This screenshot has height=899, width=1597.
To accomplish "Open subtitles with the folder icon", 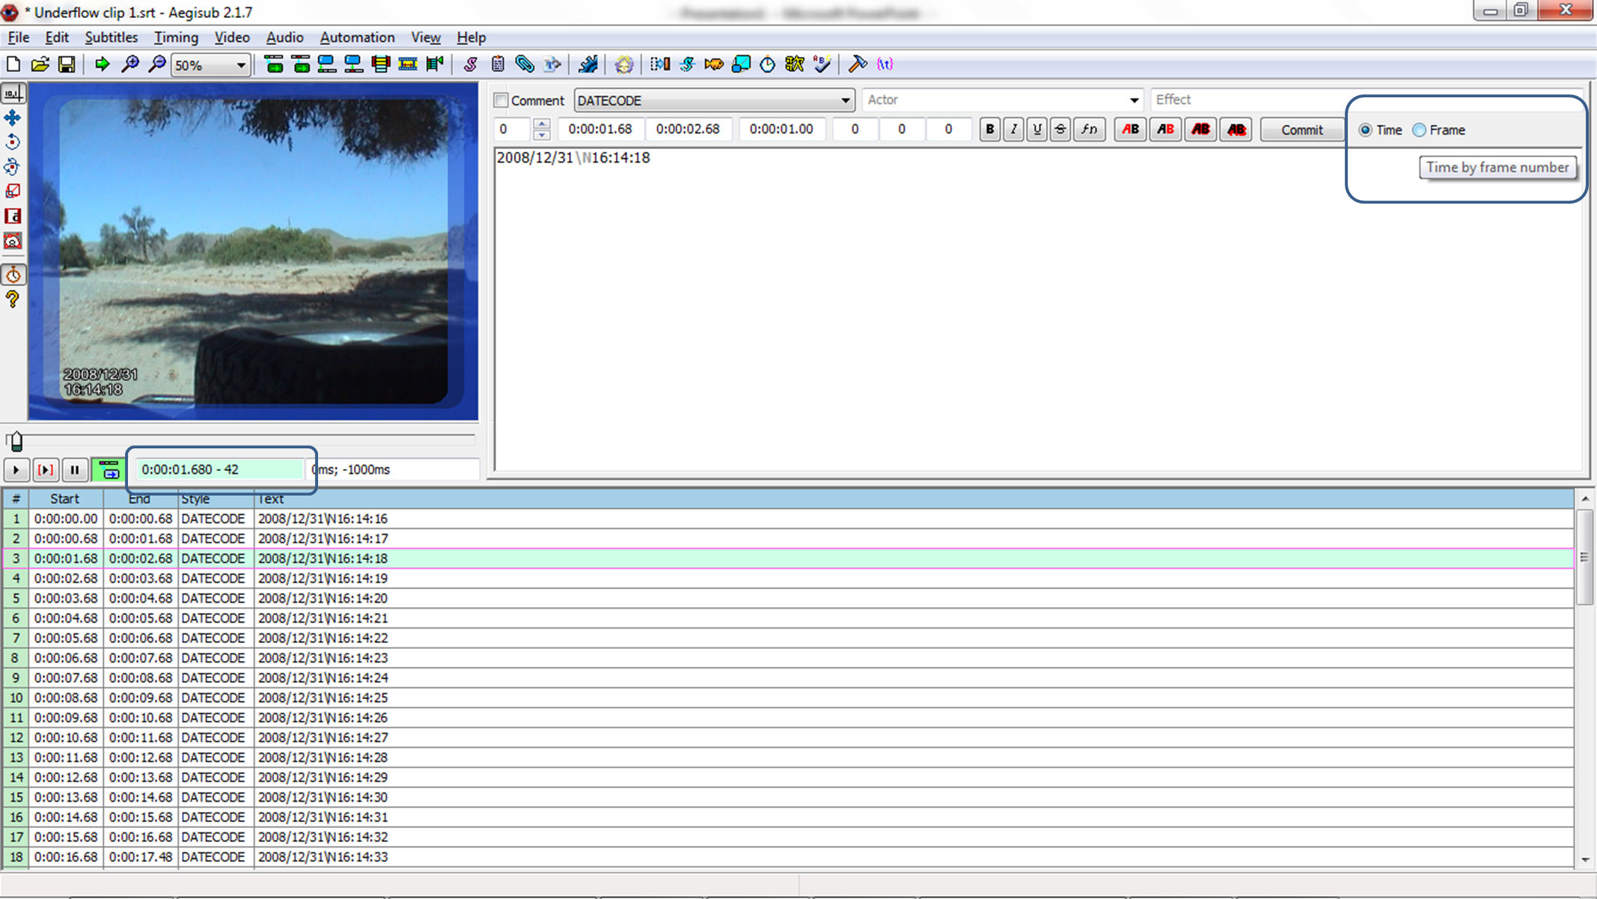I will click(40, 64).
